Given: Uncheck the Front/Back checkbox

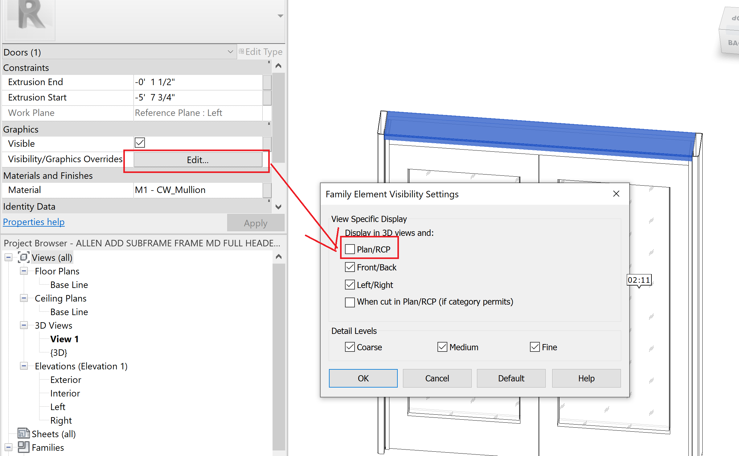Looking at the screenshot, I should tap(350, 267).
